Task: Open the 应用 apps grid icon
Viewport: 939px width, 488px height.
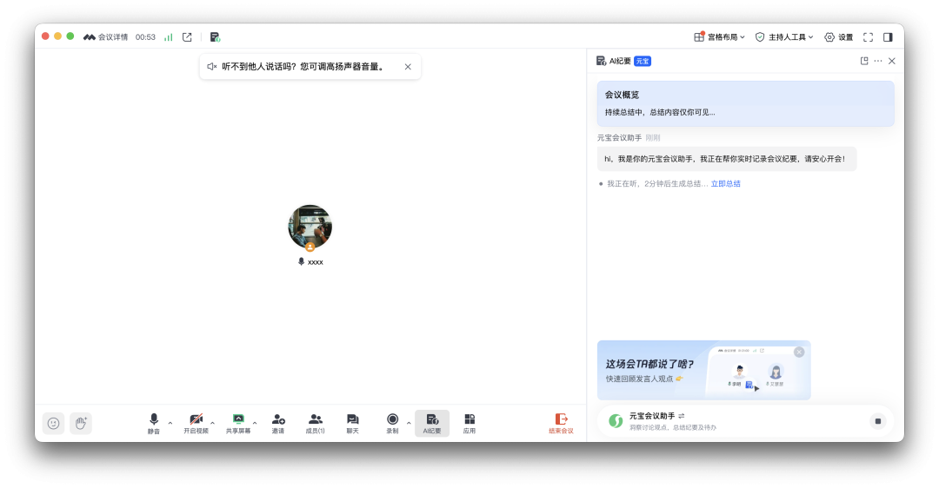Action: click(x=469, y=422)
